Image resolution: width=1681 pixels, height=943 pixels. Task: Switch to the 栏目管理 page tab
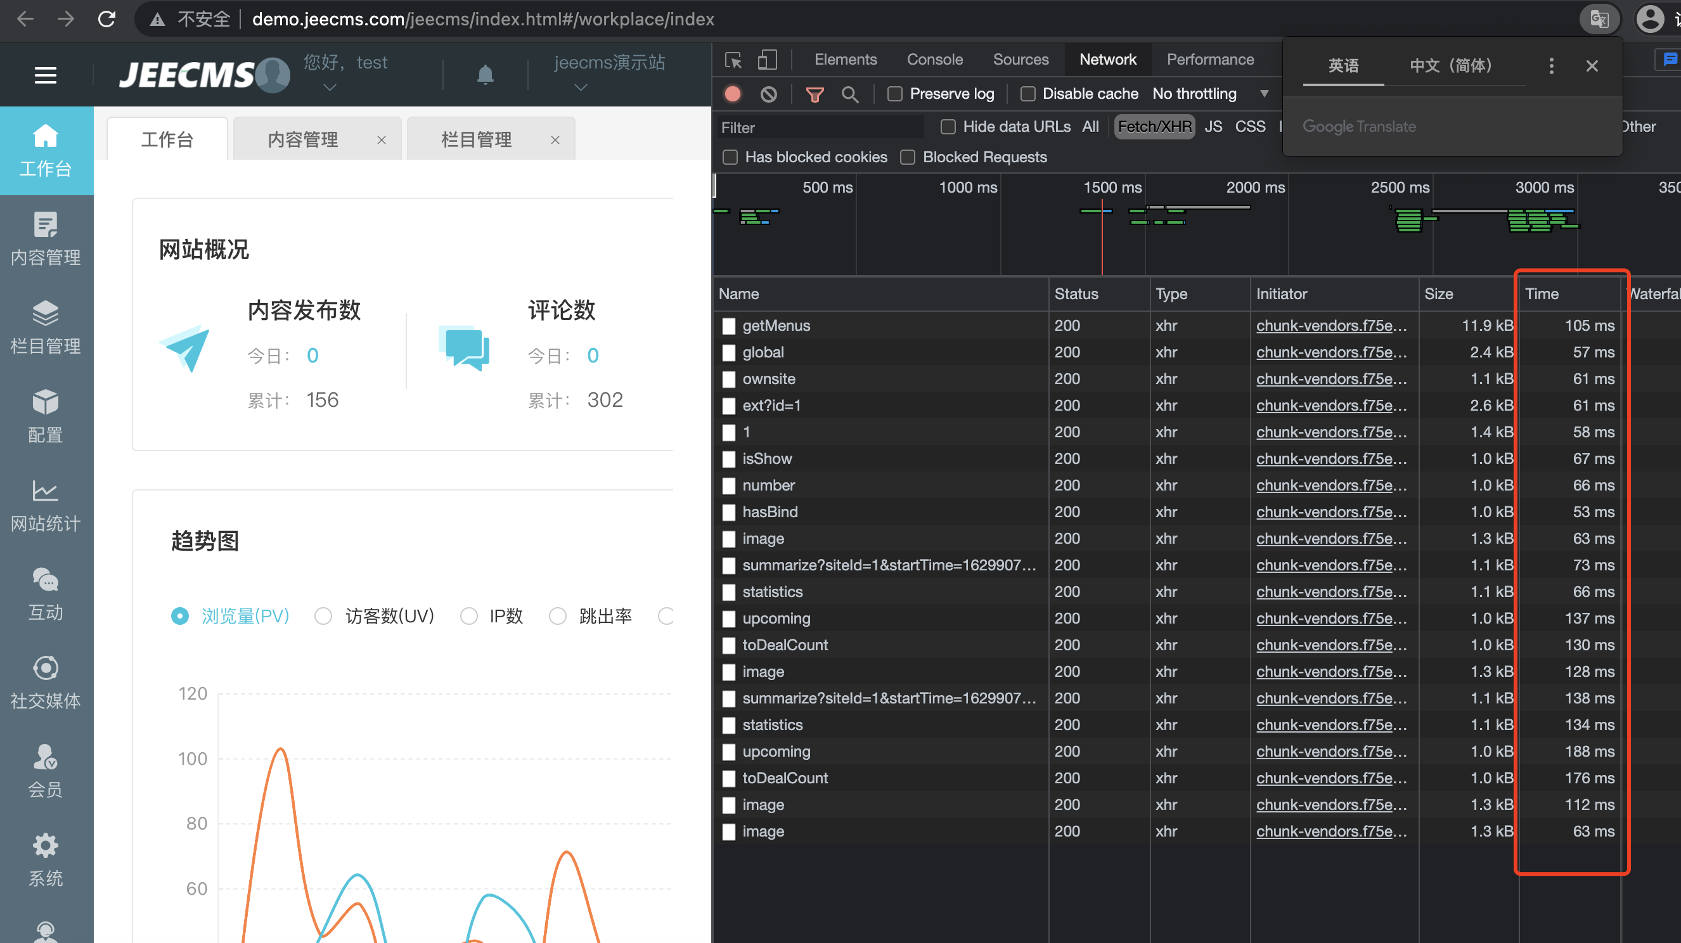(477, 139)
